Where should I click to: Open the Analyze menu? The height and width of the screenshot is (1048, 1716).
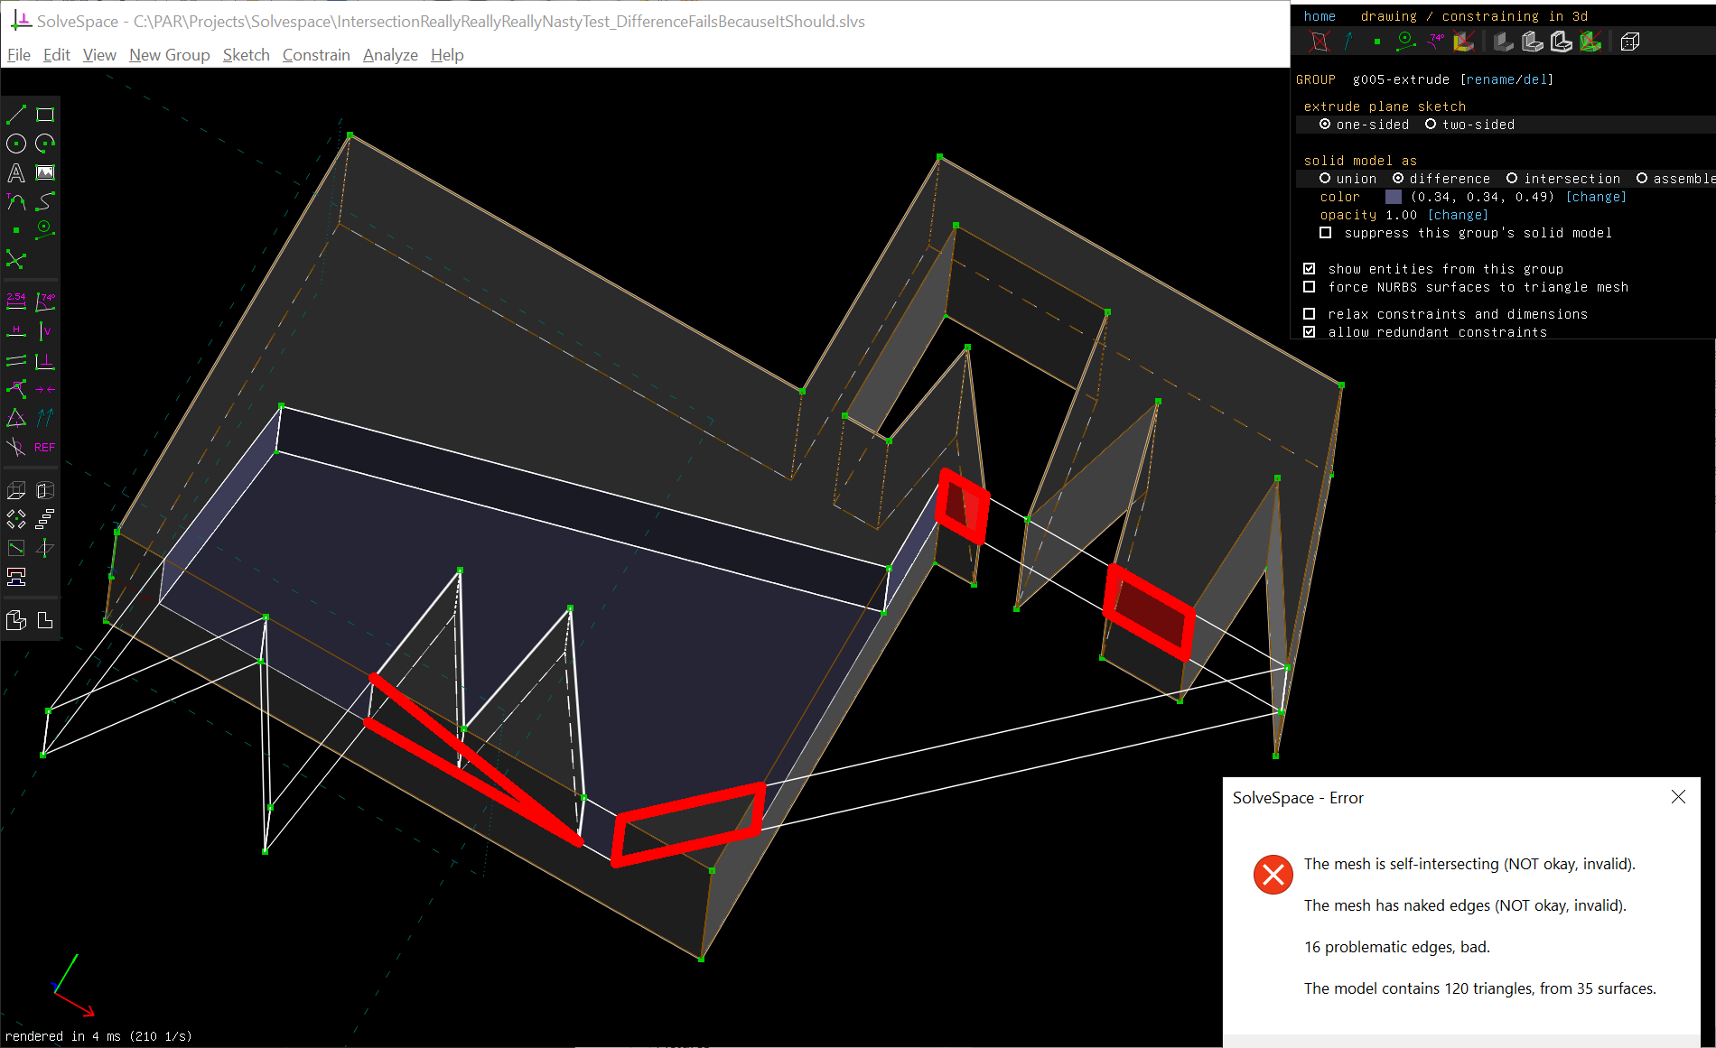click(x=390, y=55)
